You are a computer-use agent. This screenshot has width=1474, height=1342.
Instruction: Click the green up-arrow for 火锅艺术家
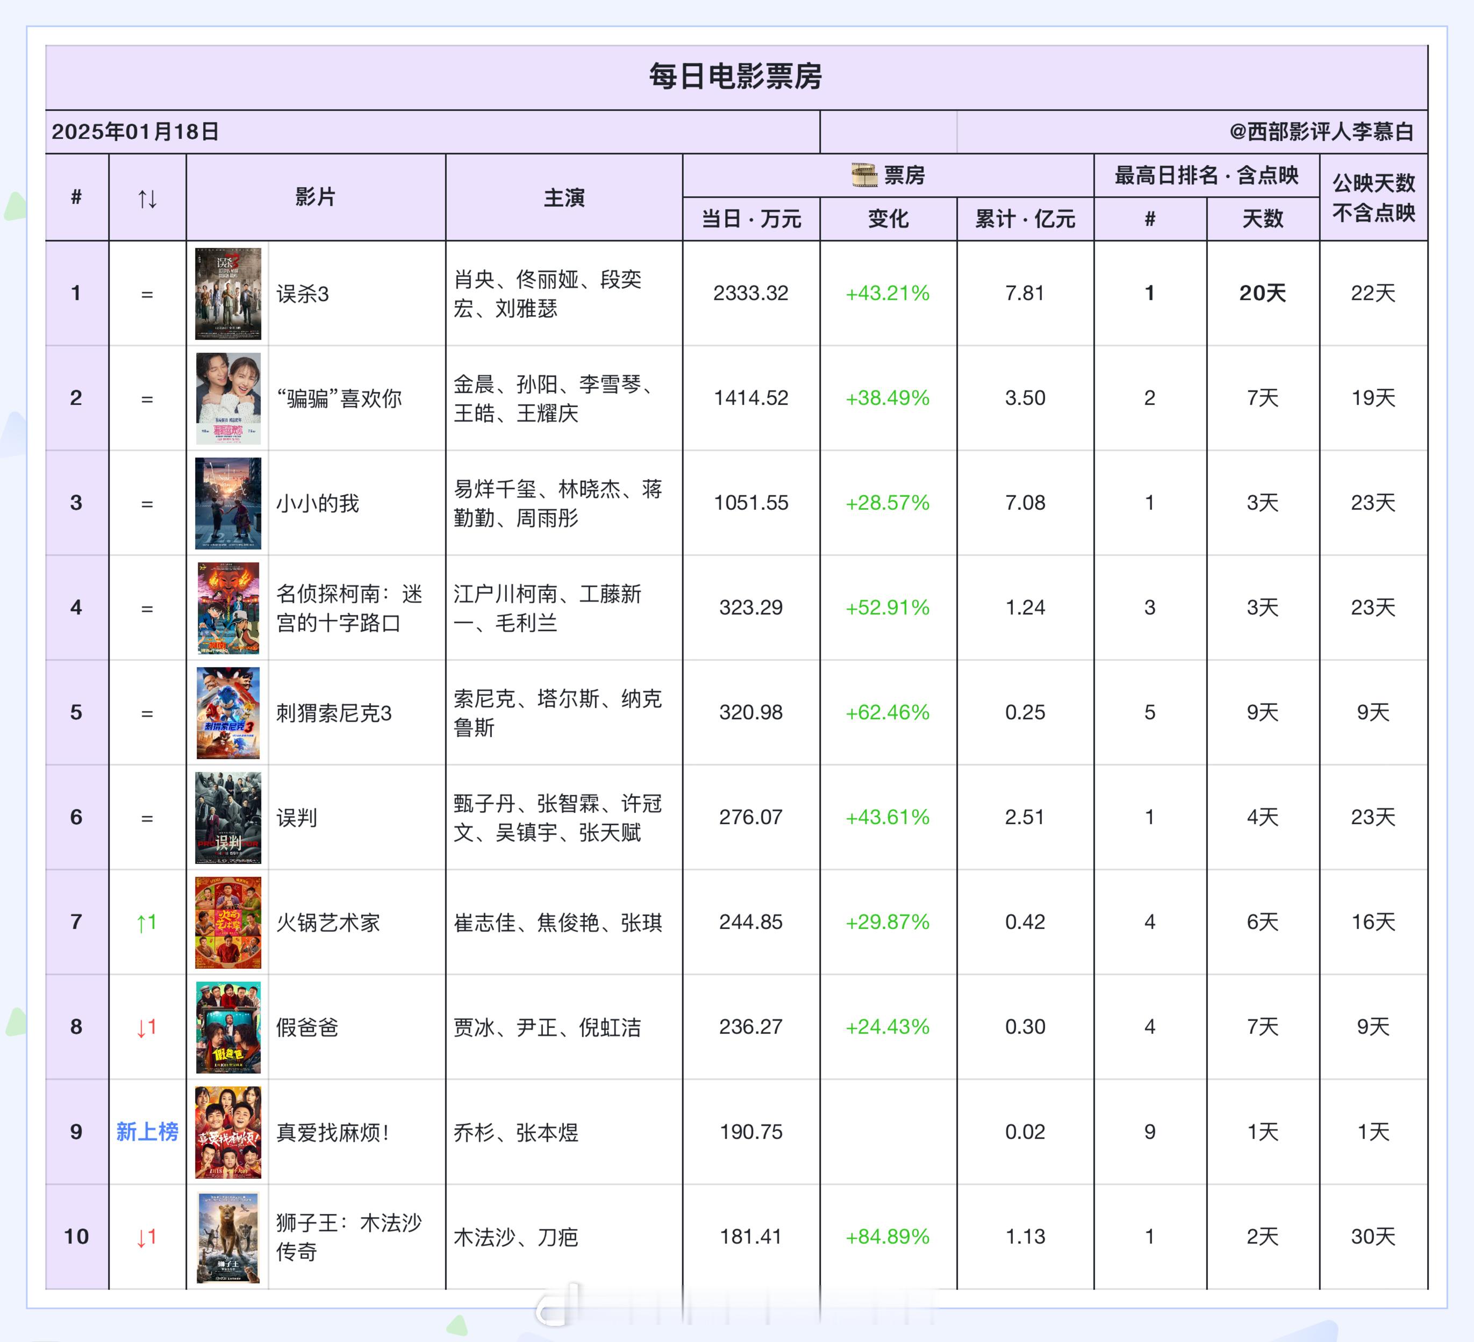pos(147,923)
